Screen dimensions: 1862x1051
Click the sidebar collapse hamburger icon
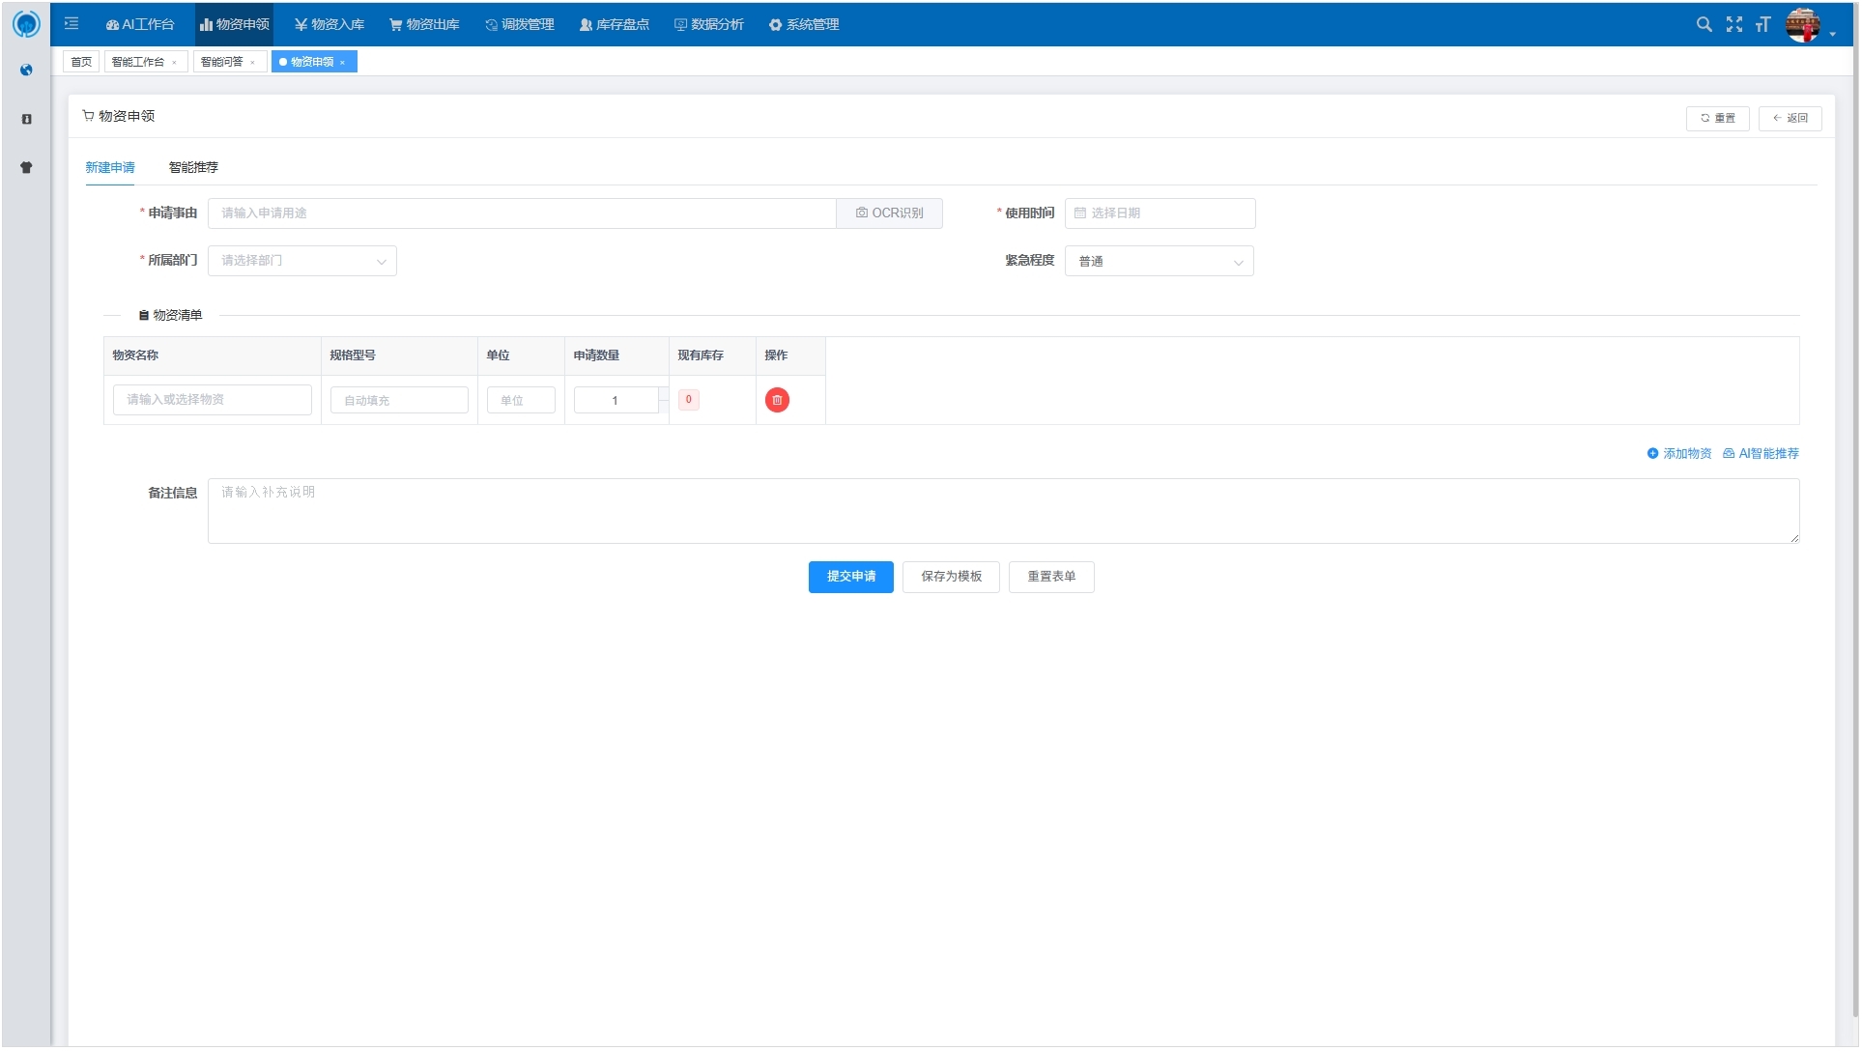(x=72, y=24)
